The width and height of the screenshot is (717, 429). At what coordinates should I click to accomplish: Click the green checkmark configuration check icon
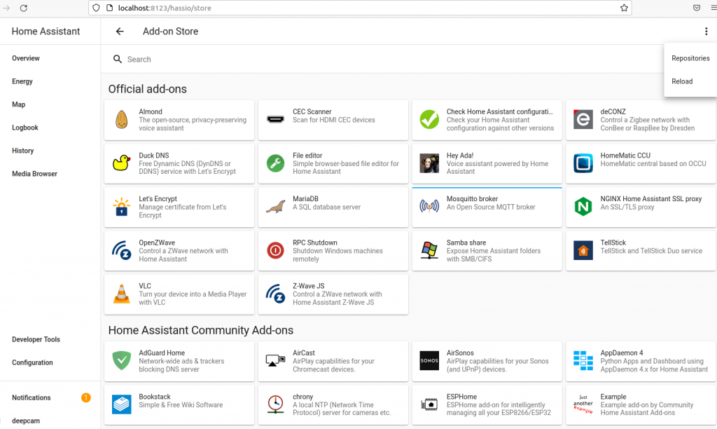tap(429, 120)
